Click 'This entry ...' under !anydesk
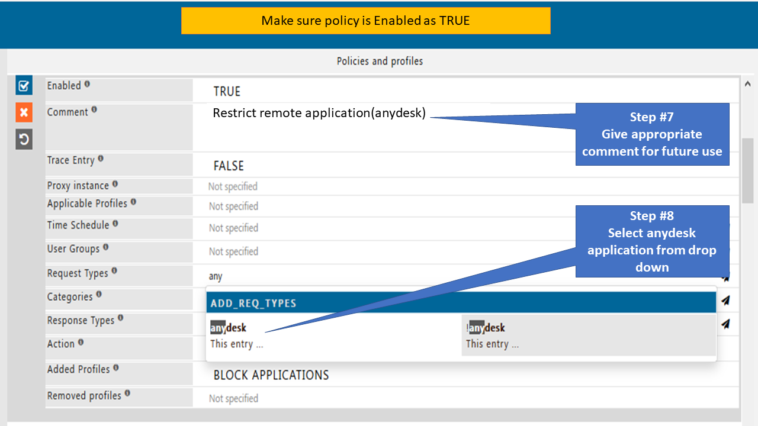Viewport: 758px width, 426px height. pos(492,344)
